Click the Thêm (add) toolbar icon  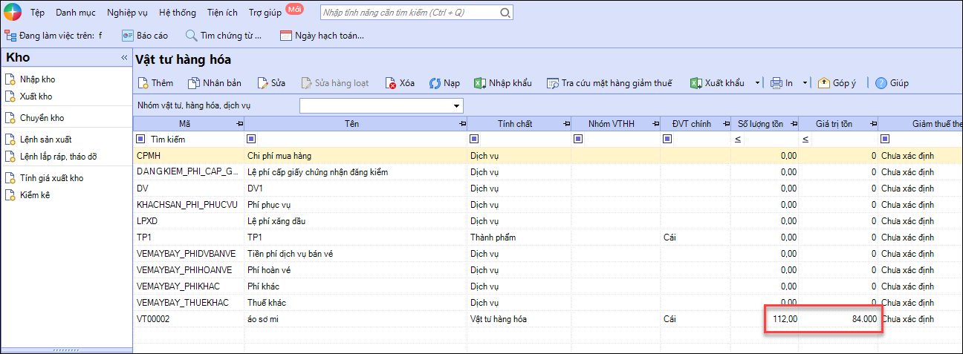coord(144,83)
